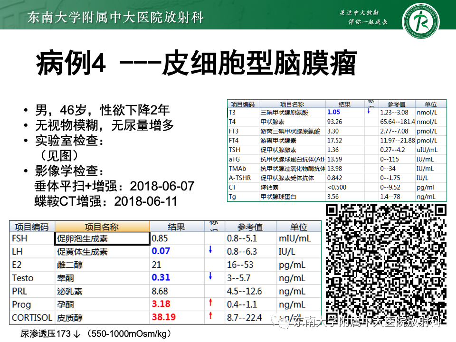Select the 实验室检查 bullet
This screenshot has width=456, height=342.
point(69,141)
